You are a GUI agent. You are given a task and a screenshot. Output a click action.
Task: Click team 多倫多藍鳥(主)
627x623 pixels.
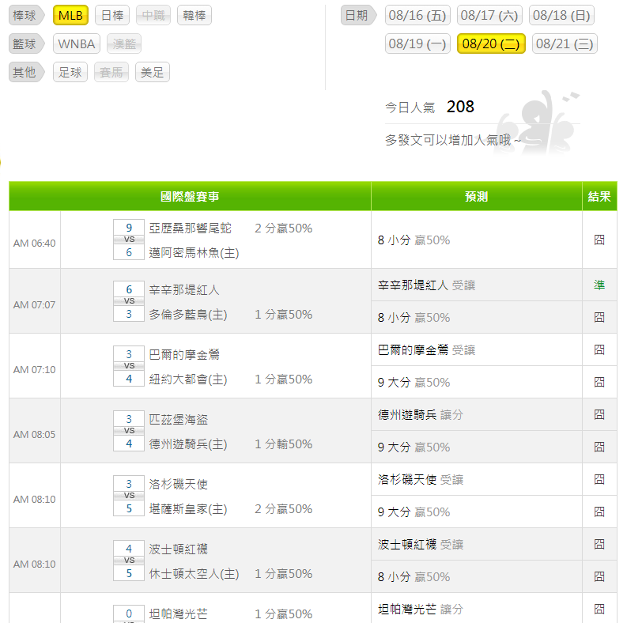[x=188, y=315]
